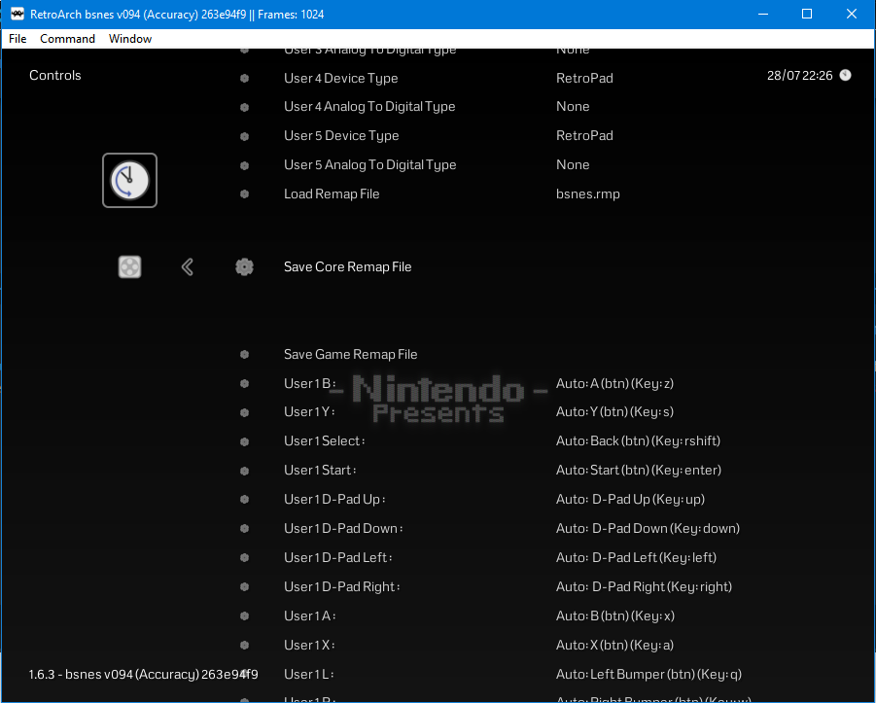Click the RetroPad value for User 5
876x703 pixels.
tap(584, 136)
